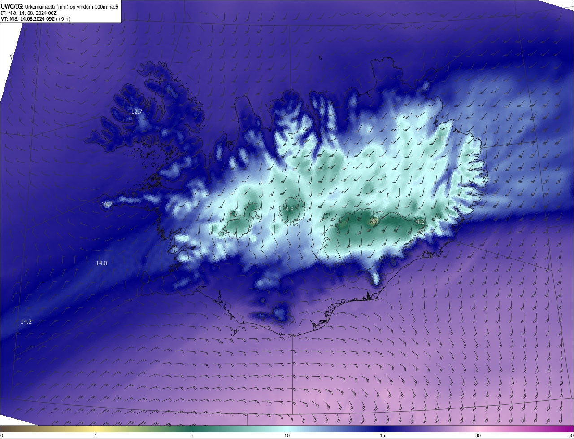Click the VT valid time line
This screenshot has height=439, width=574.
coord(35,19)
